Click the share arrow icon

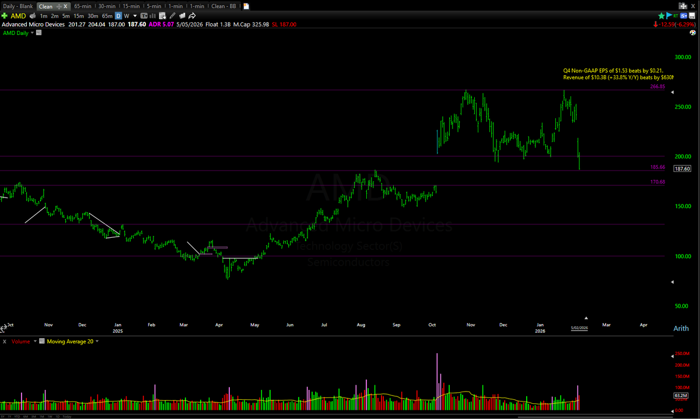[x=192, y=16]
